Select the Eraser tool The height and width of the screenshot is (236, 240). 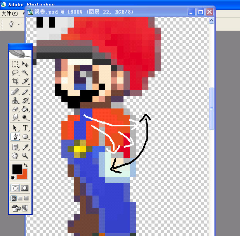pyautogui.click(x=15, y=109)
